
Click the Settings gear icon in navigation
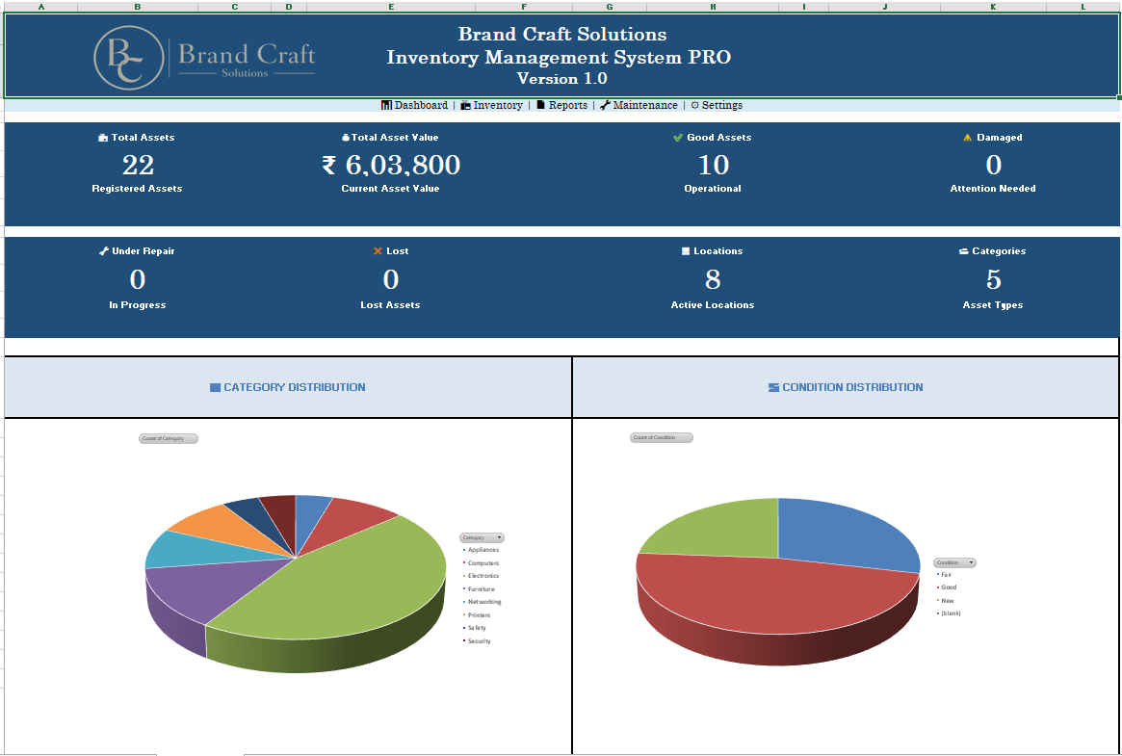[x=694, y=105]
